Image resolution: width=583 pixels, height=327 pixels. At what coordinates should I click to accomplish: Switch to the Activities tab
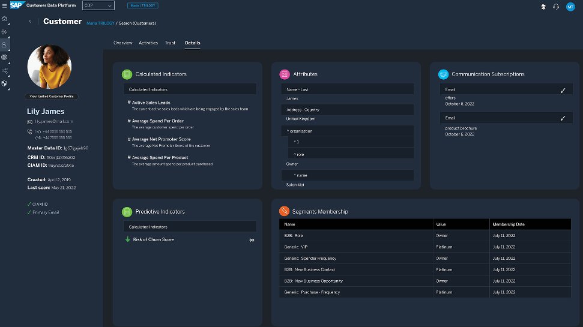148,43
